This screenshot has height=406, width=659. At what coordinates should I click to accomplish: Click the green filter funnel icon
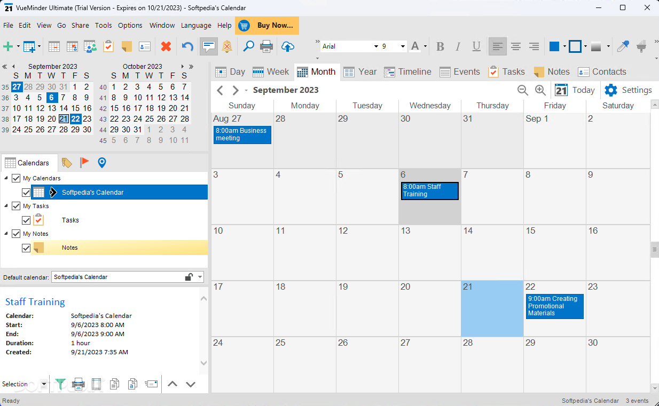point(61,384)
